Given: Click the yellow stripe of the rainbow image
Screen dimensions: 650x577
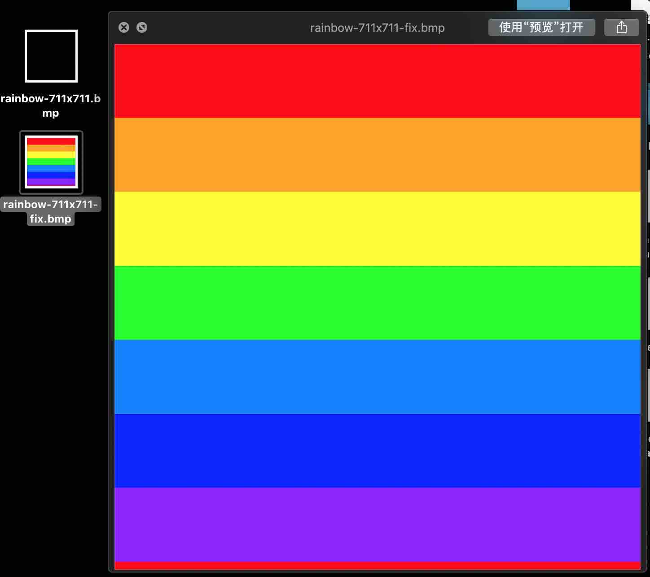Looking at the screenshot, I should 377,228.
